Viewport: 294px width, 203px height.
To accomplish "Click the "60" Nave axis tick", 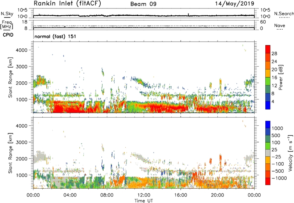I will 263,22.
